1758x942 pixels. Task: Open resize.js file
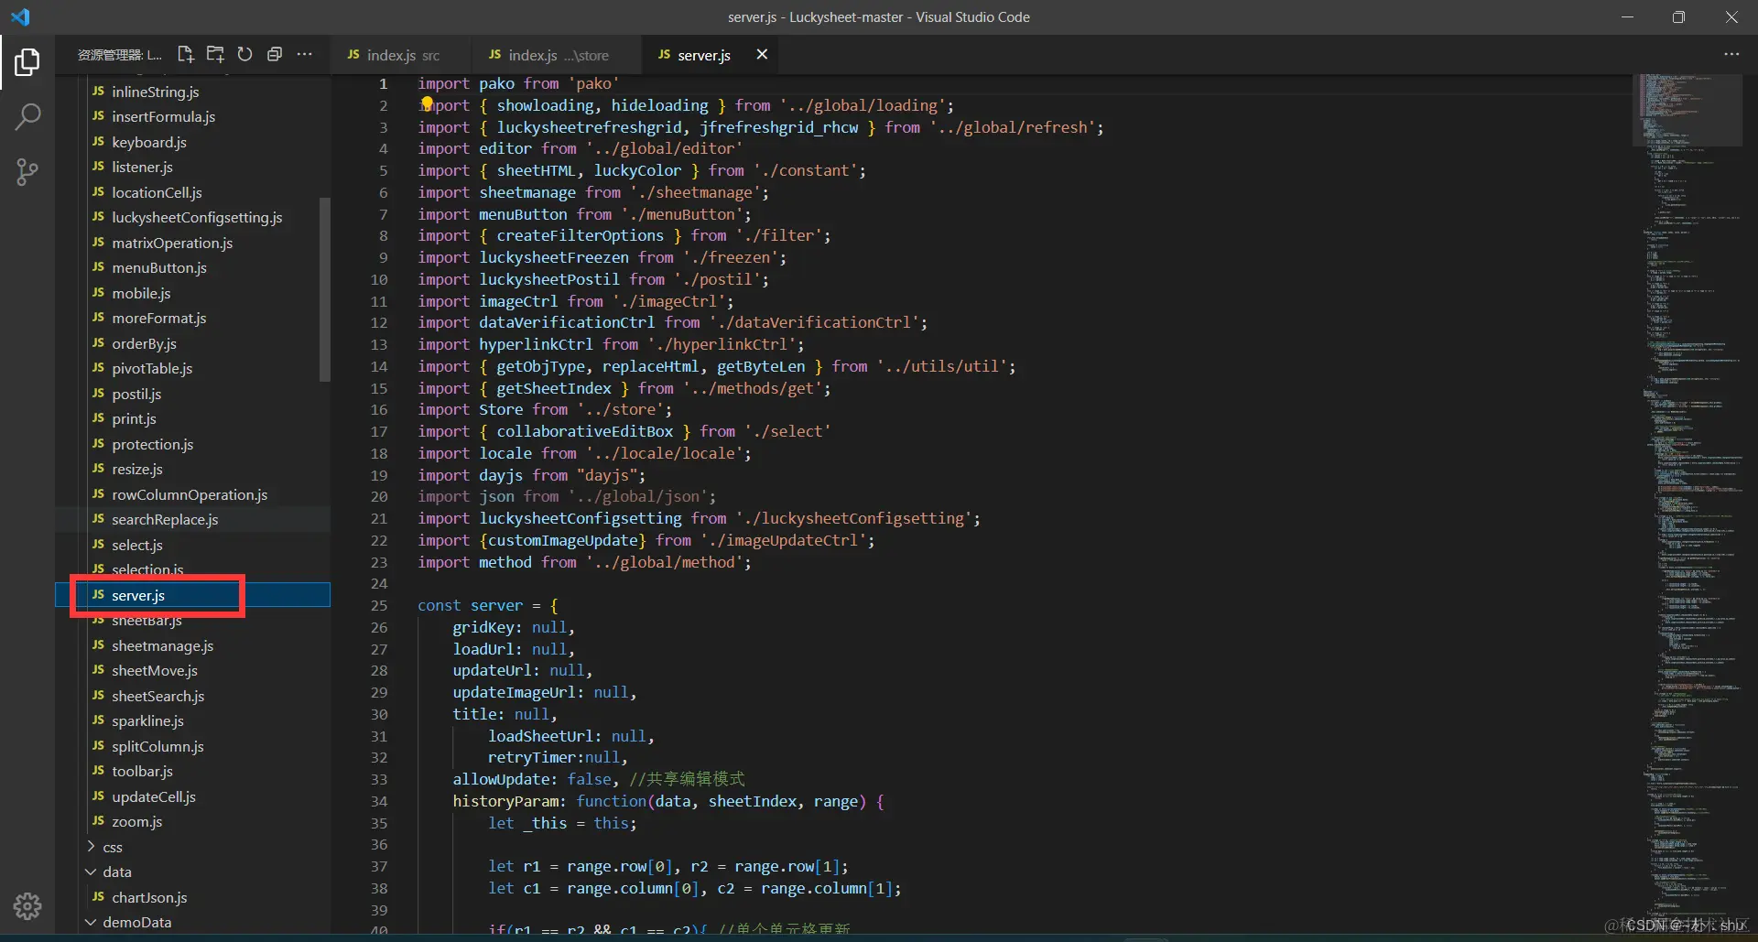point(136,469)
